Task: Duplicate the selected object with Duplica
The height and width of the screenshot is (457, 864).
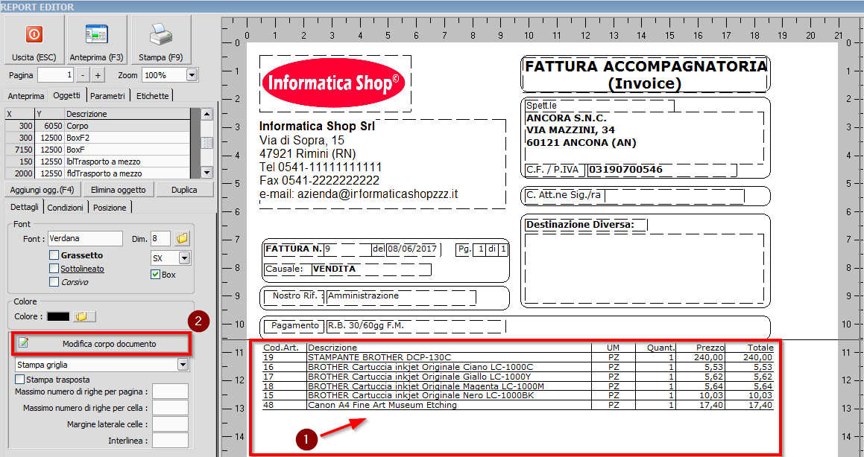Action: pos(185,190)
